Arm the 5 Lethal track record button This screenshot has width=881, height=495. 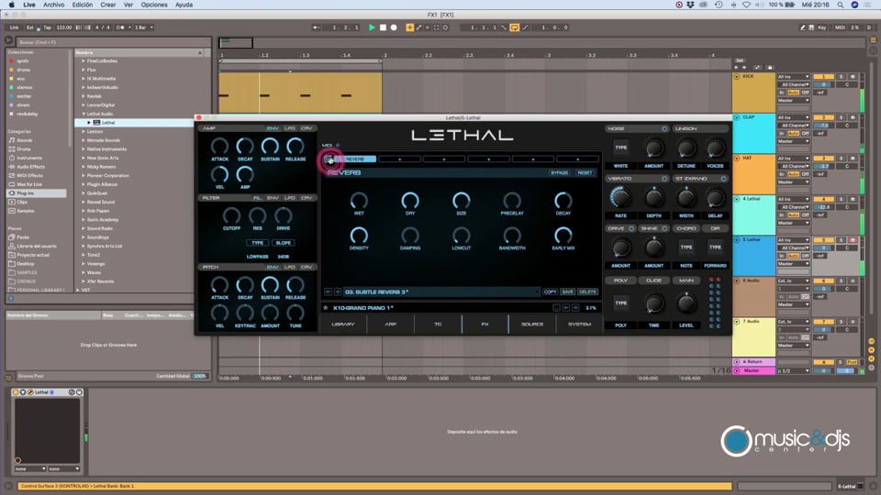pyautogui.click(x=853, y=240)
